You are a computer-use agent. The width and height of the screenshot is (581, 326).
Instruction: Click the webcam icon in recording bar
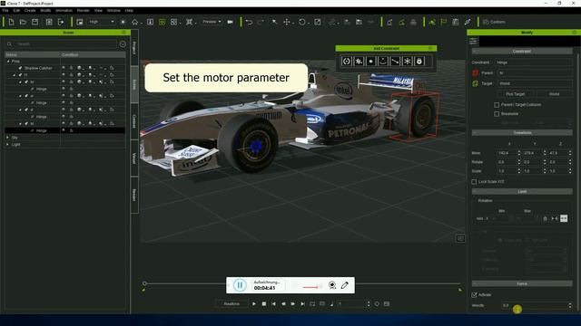tap(332, 285)
